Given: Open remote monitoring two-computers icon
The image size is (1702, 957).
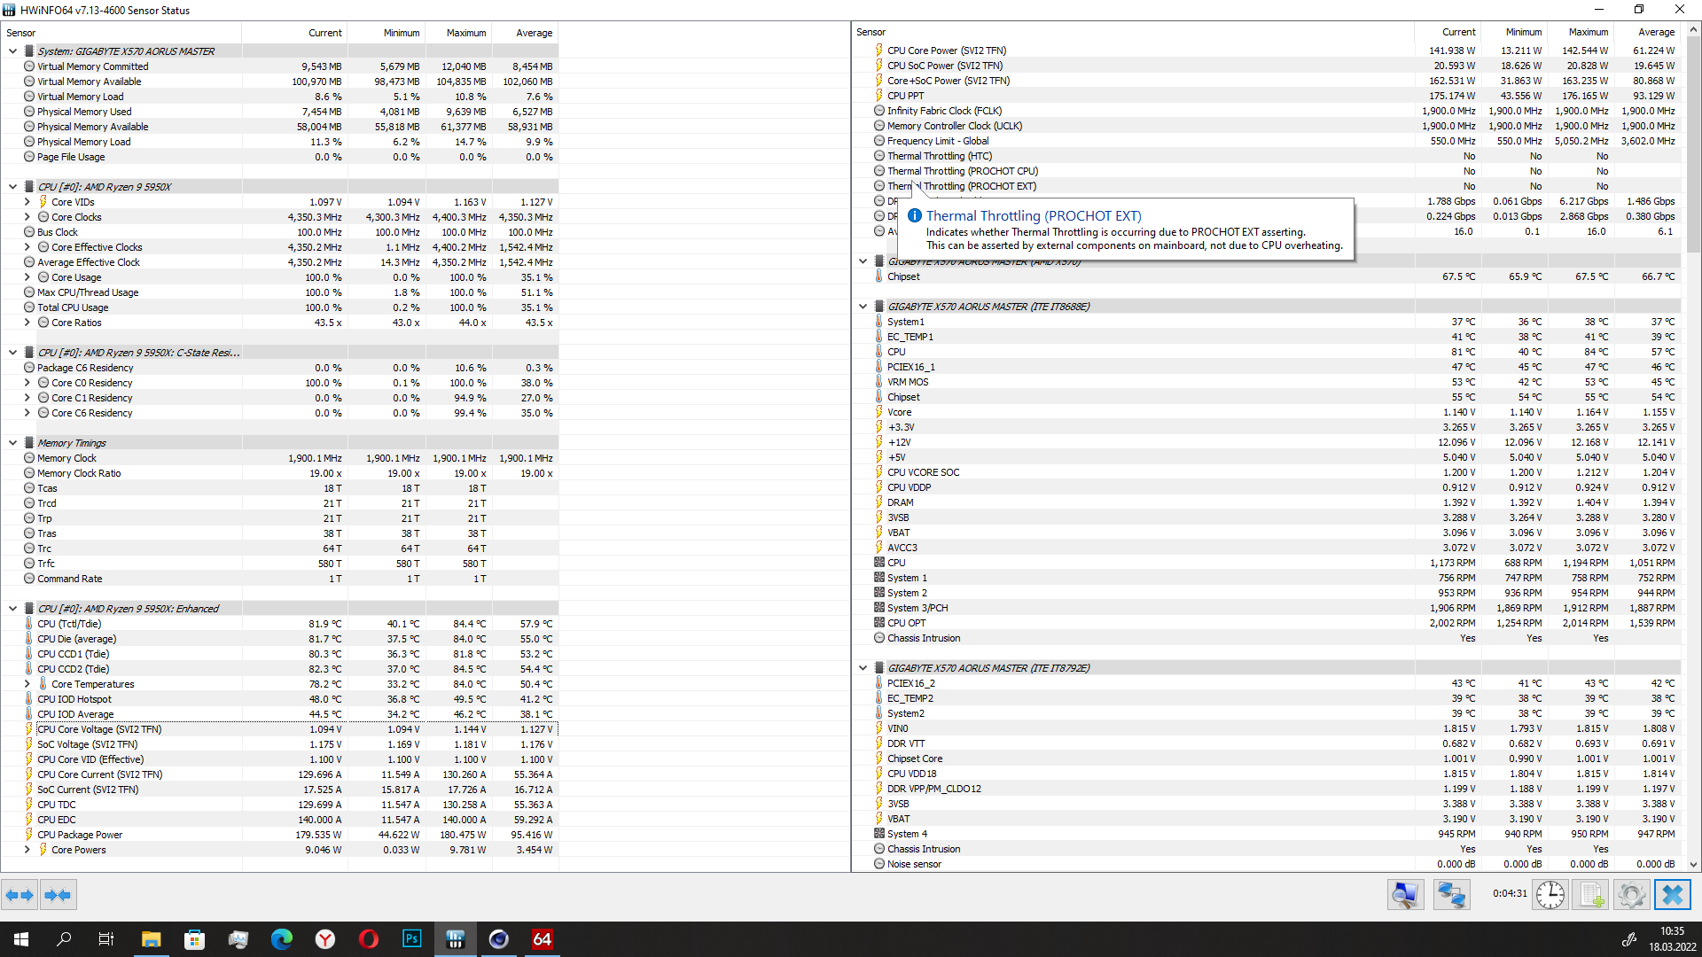Looking at the screenshot, I should pos(1451,895).
